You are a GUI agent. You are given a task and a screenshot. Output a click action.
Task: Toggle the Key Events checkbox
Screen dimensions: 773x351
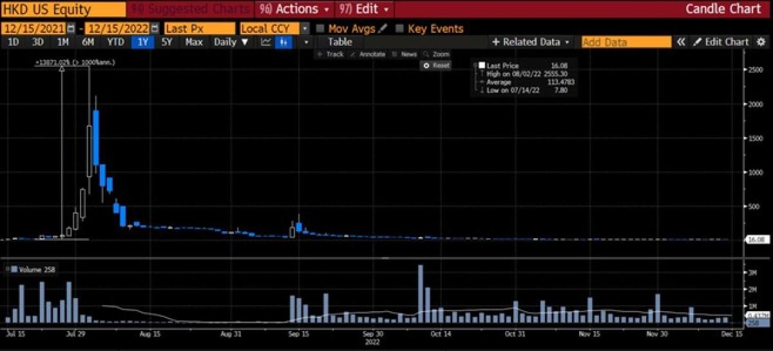pyautogui.click(x=399, y=29)
